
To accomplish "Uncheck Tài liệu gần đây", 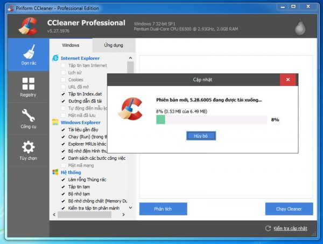I will point(63,130).
